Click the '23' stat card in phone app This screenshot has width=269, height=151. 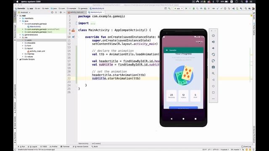[171, 96]
